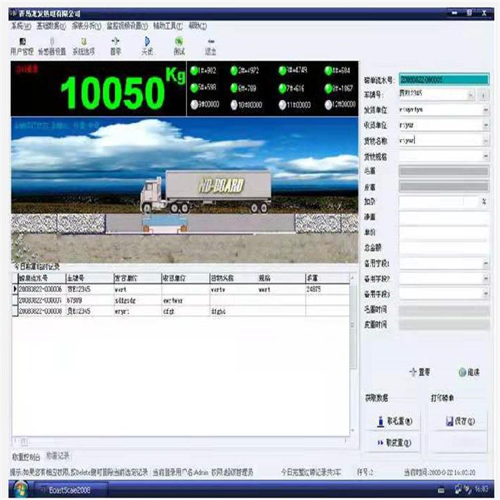Toggle sensor 1# green indicator light
Image resolution: width=500 pixels, height=500 pixels.
pos(194,71)
